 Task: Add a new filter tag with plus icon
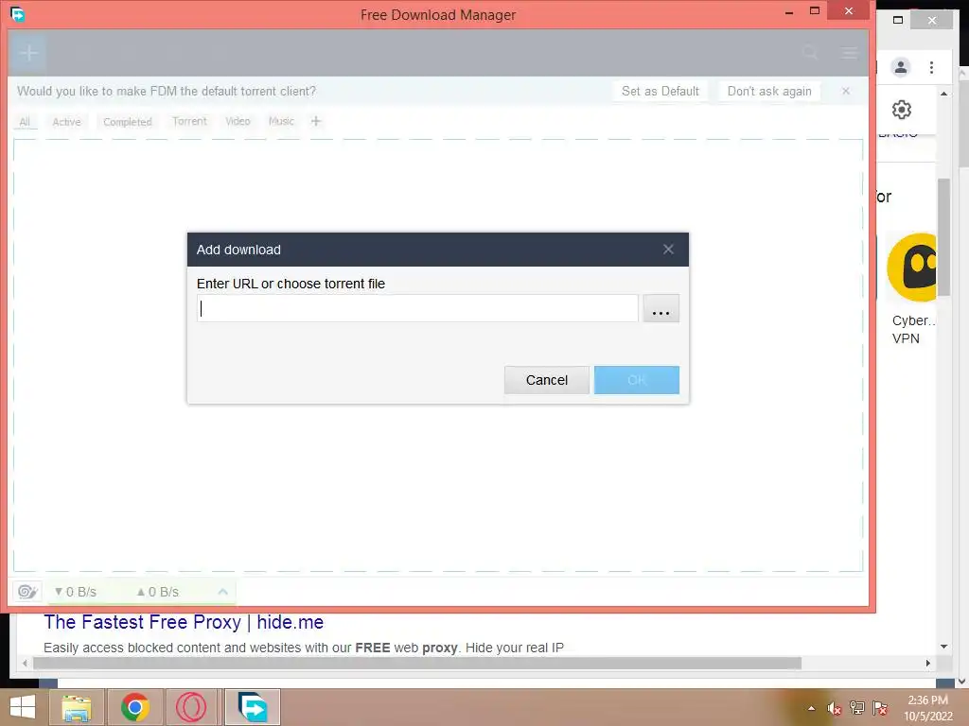316,121
